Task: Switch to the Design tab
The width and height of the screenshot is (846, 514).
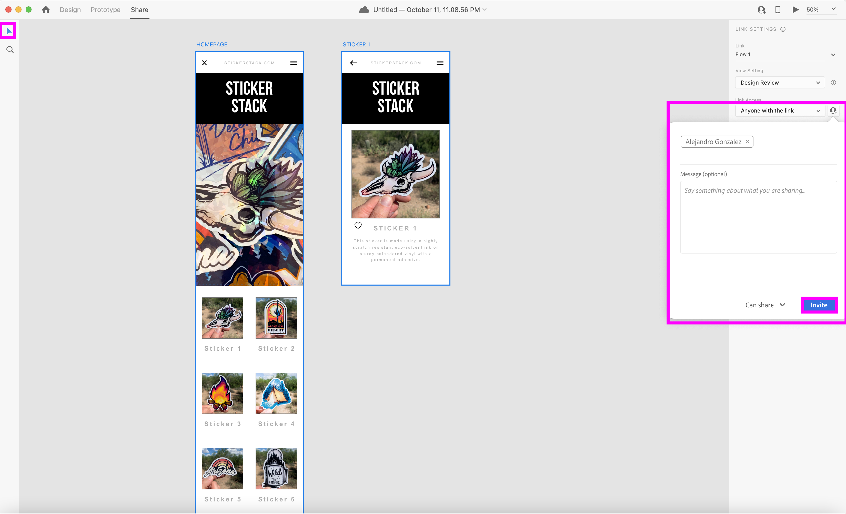Action: tap(70, 10)
